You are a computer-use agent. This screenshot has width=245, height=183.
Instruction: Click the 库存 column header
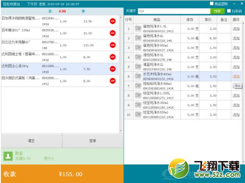(190, 20)
